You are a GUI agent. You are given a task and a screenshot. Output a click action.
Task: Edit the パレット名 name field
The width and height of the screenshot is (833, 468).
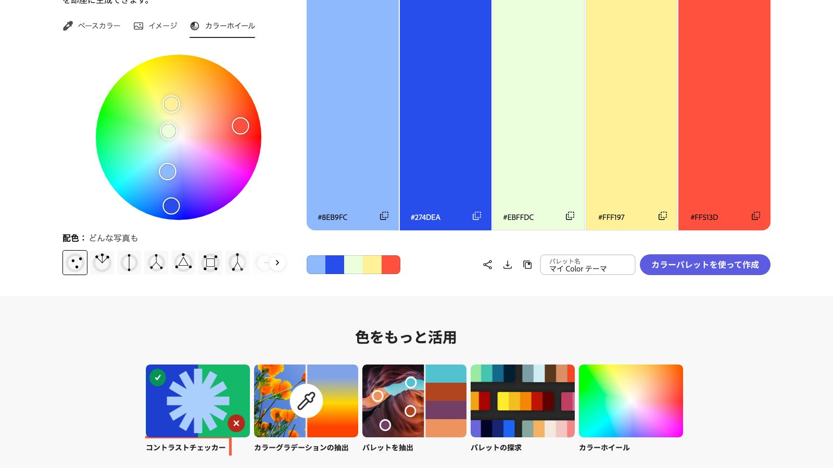tap(588, 265)
